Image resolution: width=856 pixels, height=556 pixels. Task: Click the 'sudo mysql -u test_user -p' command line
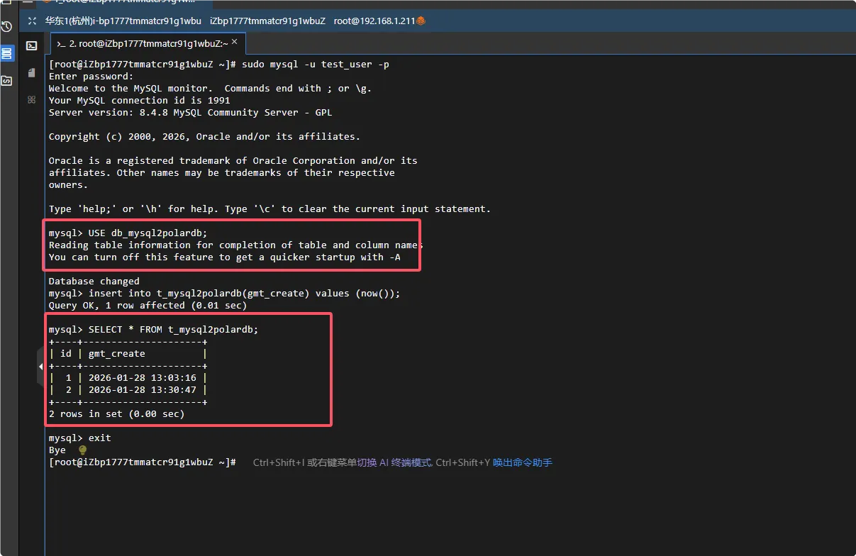219,65
